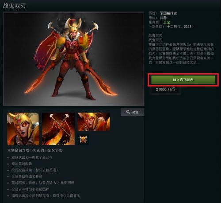The image size is (221, 203).
Task: Click the 武器 slot value
Action: pos(163,18)
